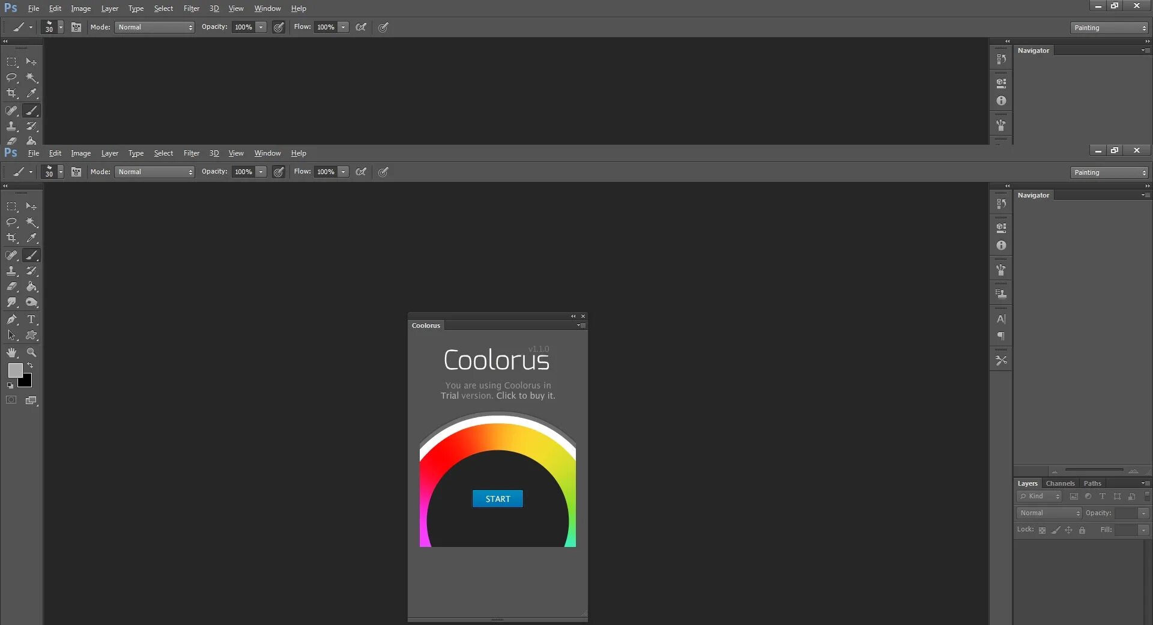The image size is (1153, 625).
Task: Click the foreground color swatch
Action: coord(15,370)
